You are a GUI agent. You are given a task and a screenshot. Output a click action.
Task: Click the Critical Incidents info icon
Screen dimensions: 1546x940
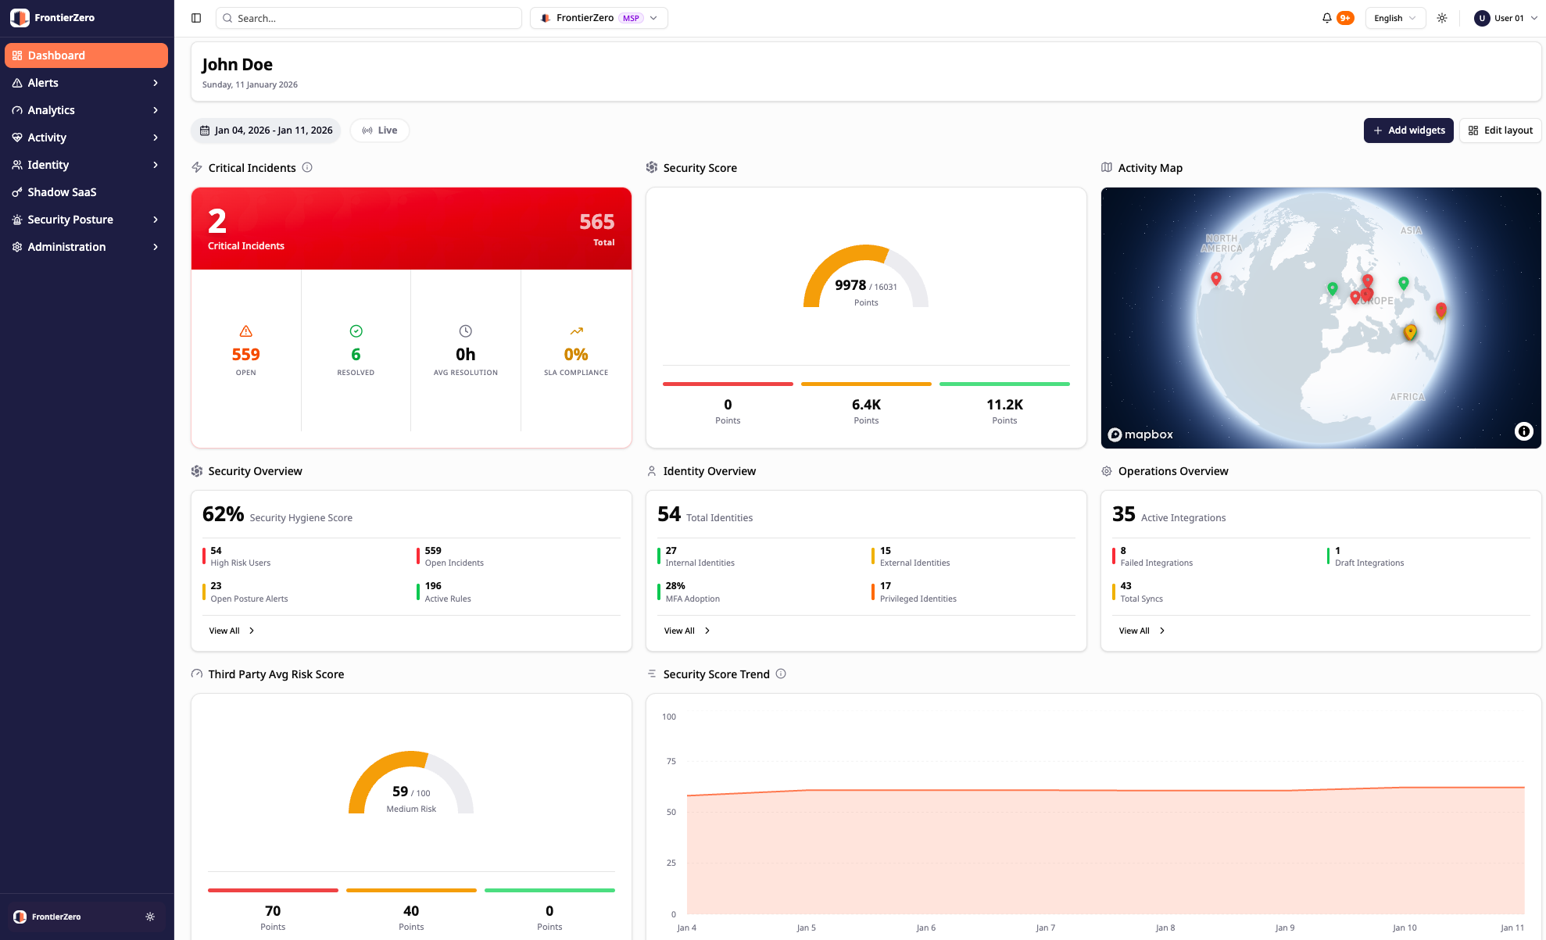[307, 167]
